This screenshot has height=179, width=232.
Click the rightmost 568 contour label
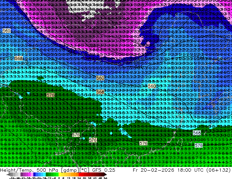click(197, 133)
